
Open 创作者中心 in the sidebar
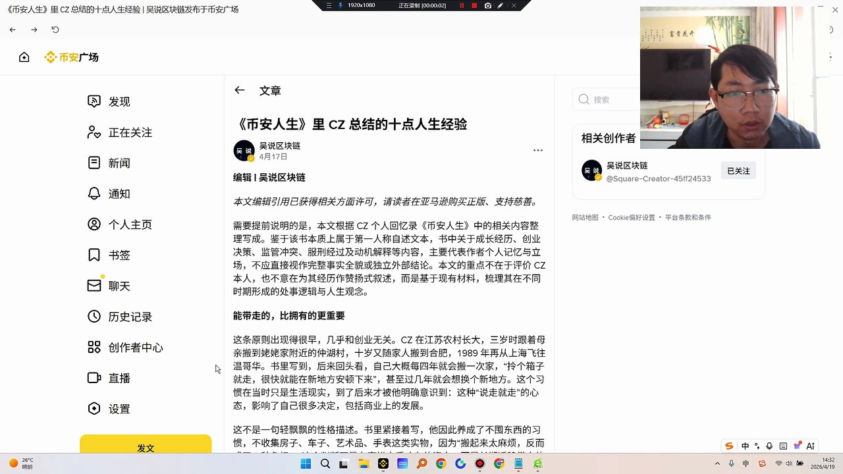pos(125,347)
